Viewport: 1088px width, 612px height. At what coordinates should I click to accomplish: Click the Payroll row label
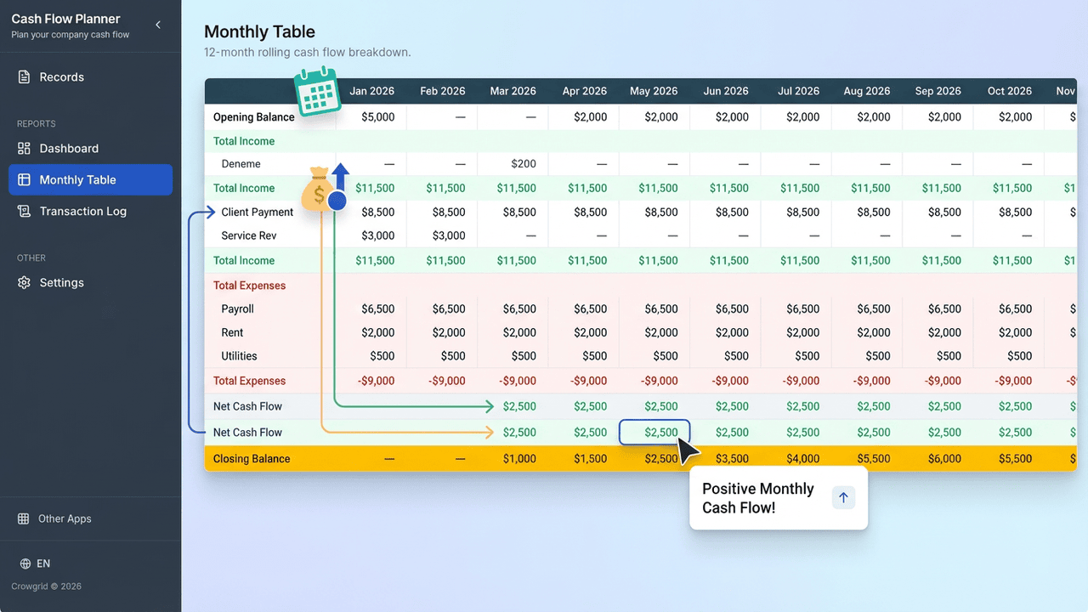pyautogui.click(x=237, y=309)
